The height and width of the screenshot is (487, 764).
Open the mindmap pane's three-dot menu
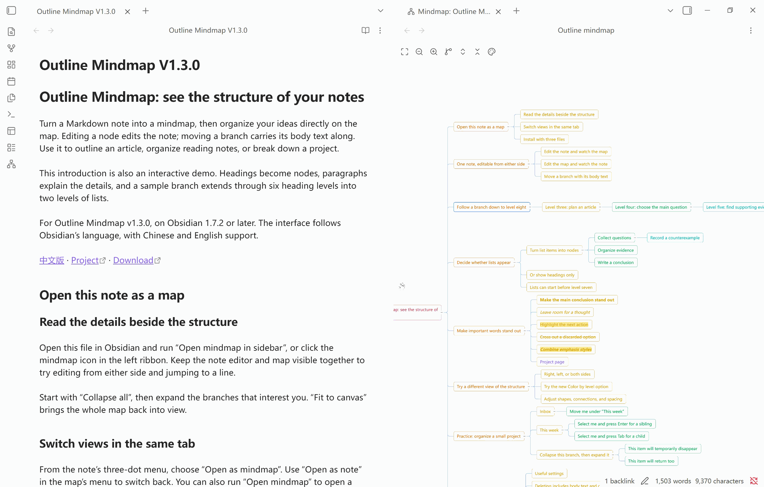(x=751, y=30)
